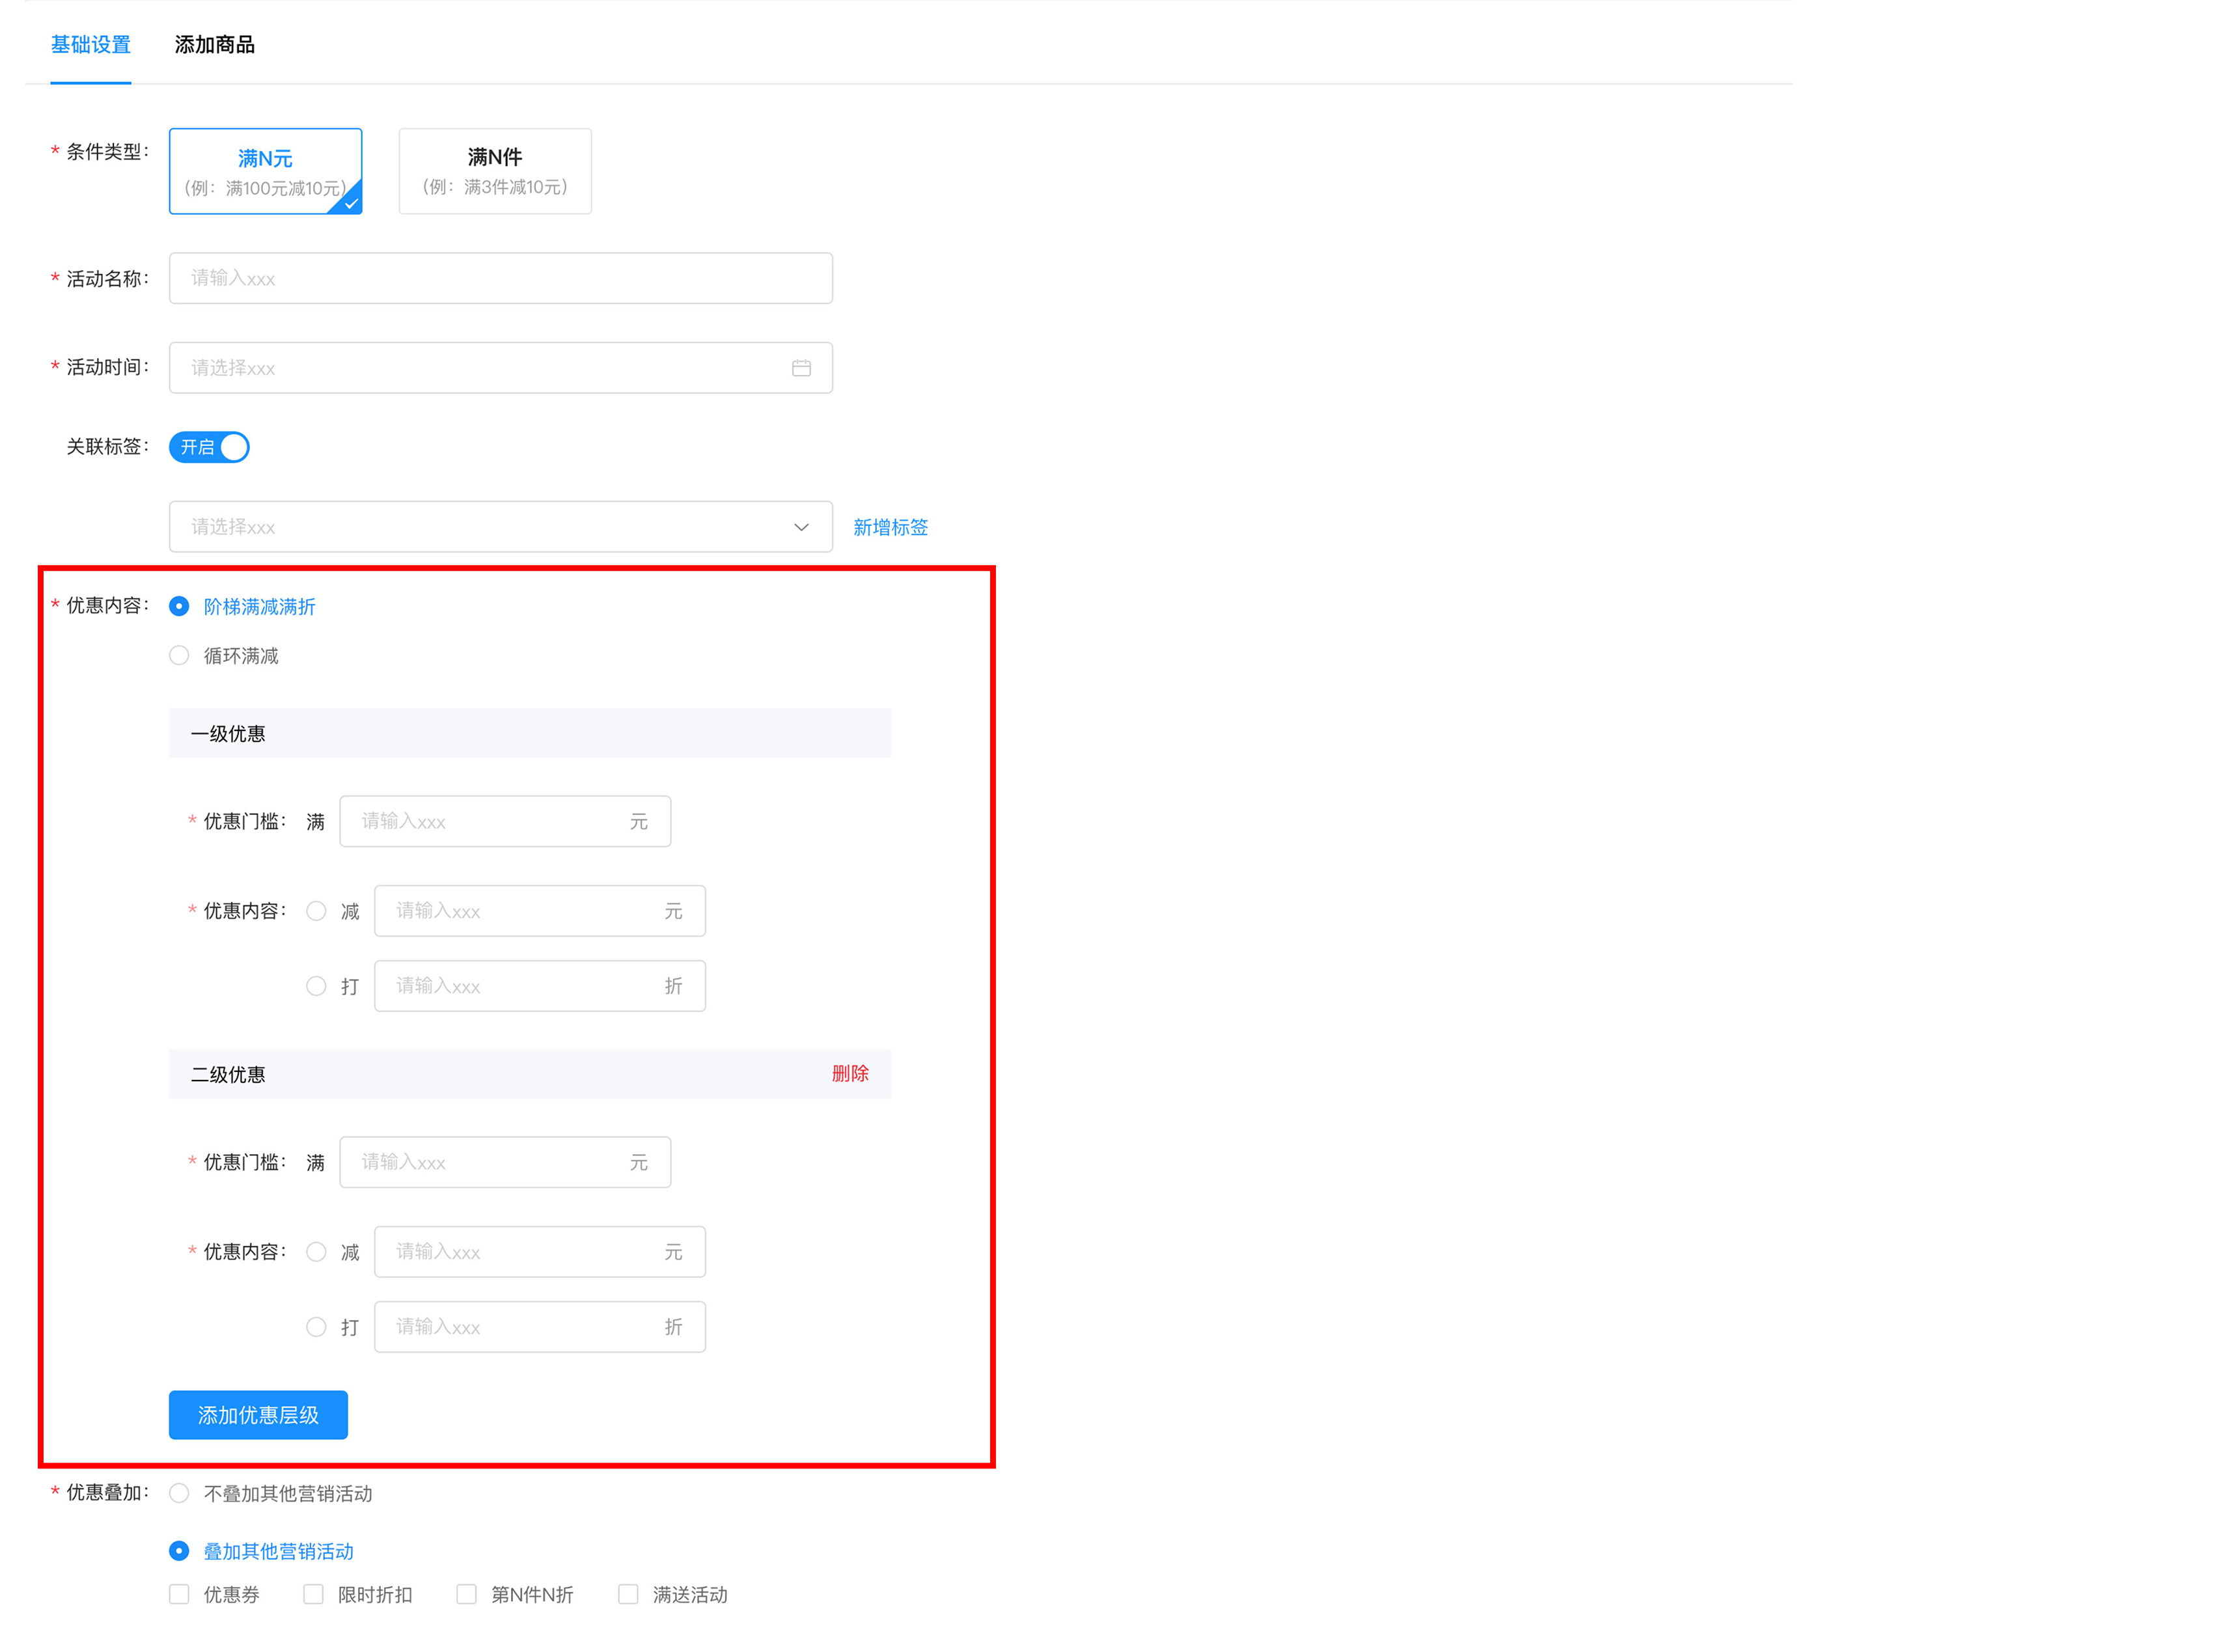This screenshot has width=2216, height=1652.
Task: Select the 满N件 condition type card
Action: [495, 171]
